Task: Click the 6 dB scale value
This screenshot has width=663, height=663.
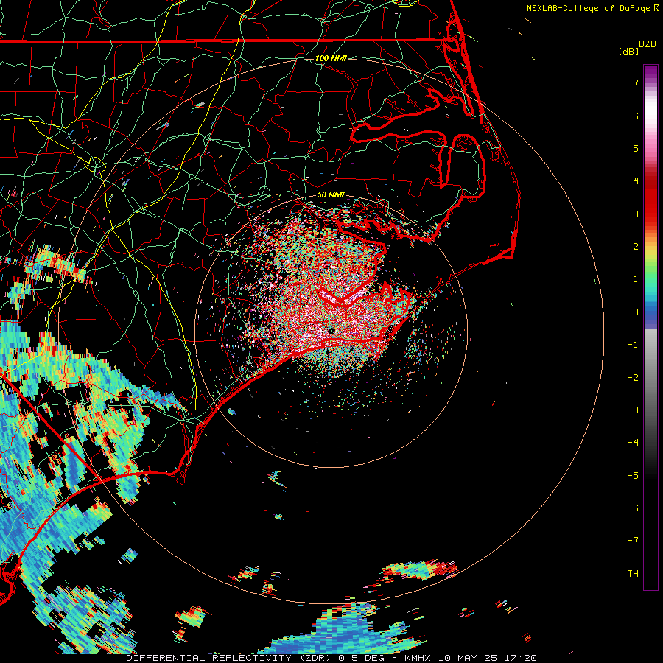Action: pyautogui.click(x=636, y=116)
